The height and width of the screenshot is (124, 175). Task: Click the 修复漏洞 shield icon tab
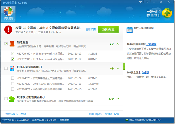point(8,13)
